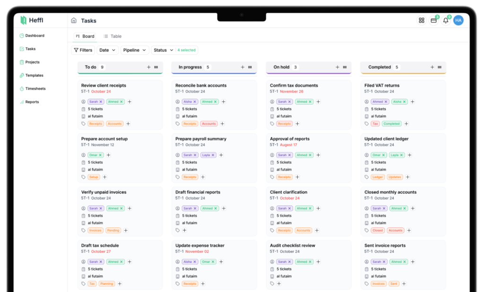Click the orange Receipts tag on Approval of reports
The image size is (484, 292).
[285, 177]
